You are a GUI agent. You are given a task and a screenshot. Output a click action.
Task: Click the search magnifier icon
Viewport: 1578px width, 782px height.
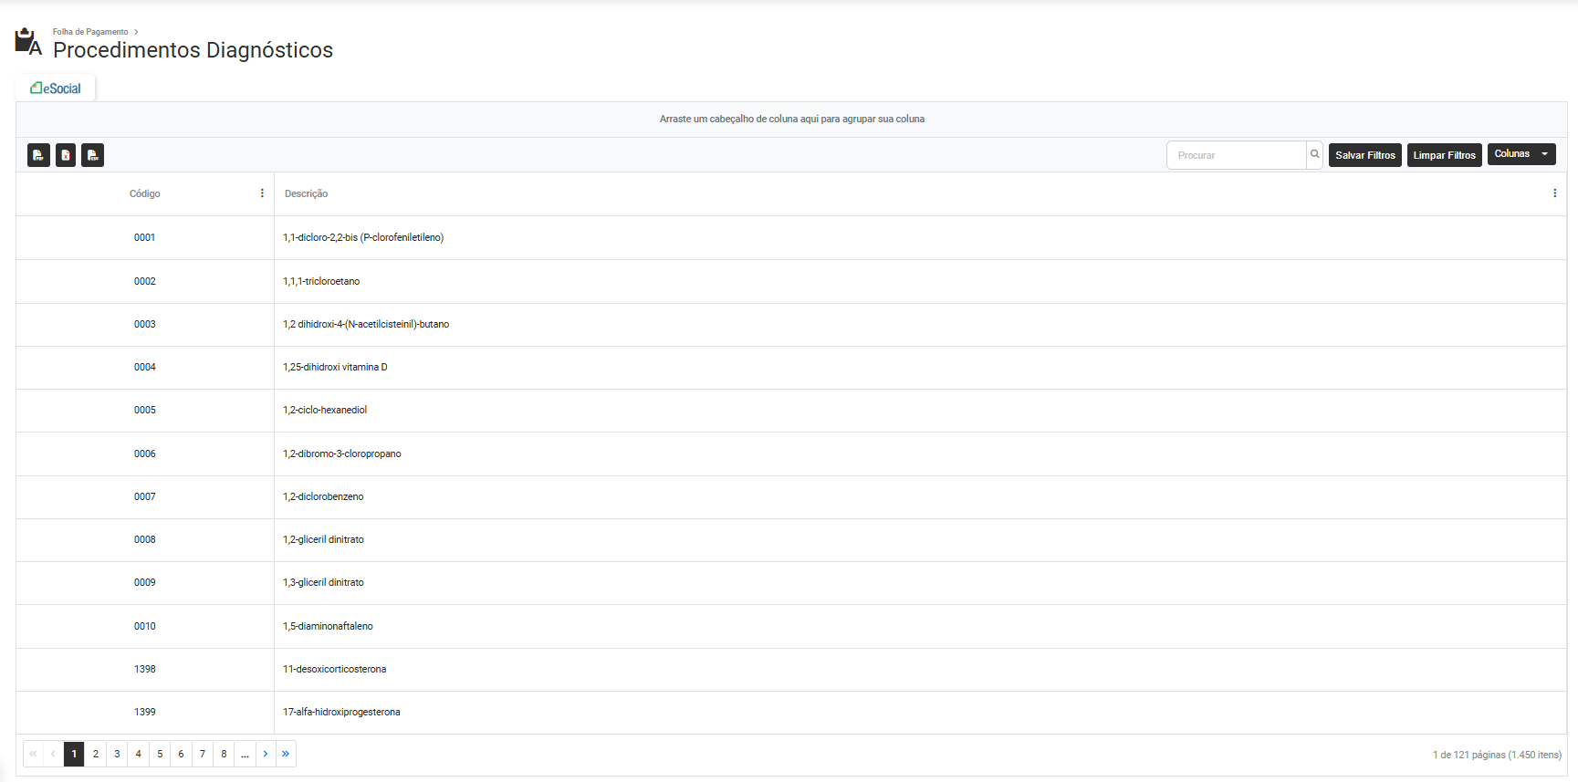pos(1315,154)
